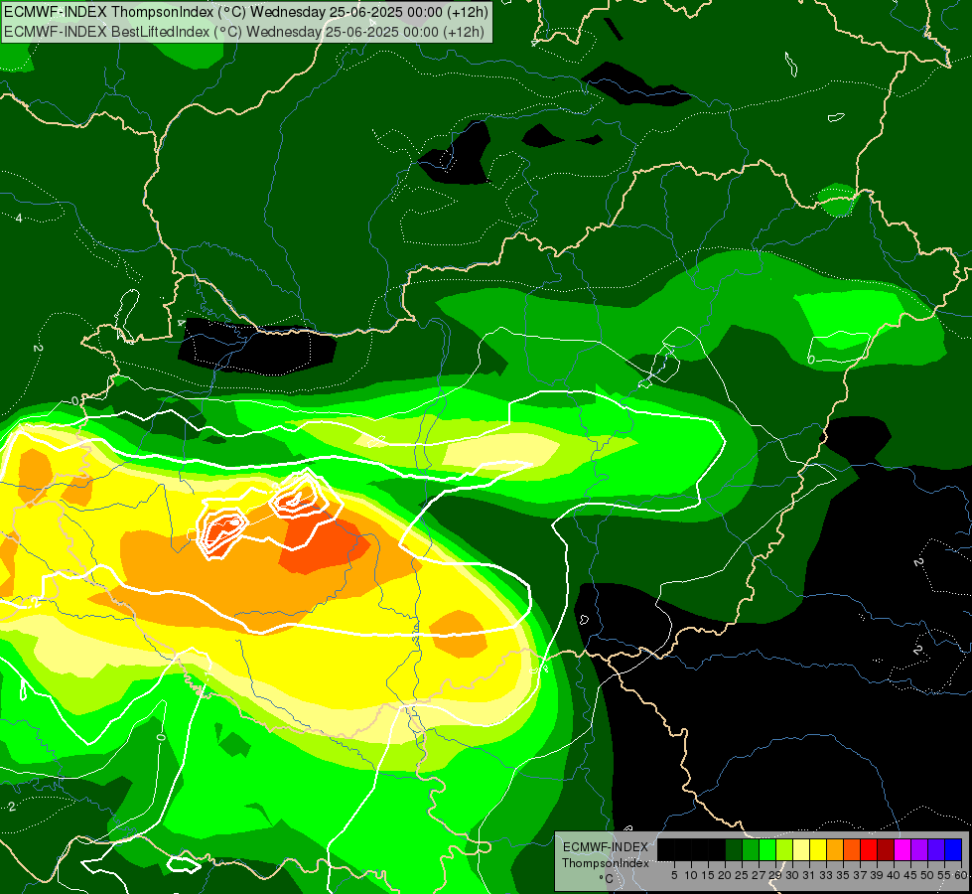972x894 pixels.
Task: Click the dark orange 35–37 legend swatch
Action: pos(852,849)
